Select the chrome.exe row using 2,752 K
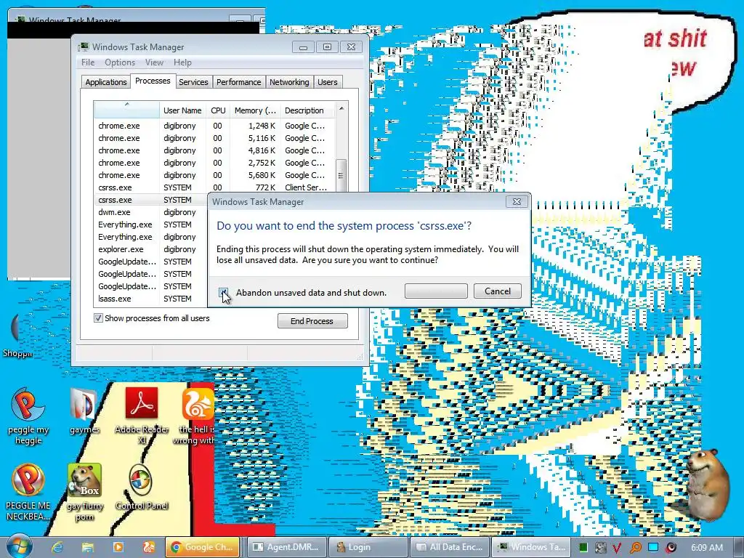This screenshot has width=744, height=558. click(214, 163)
